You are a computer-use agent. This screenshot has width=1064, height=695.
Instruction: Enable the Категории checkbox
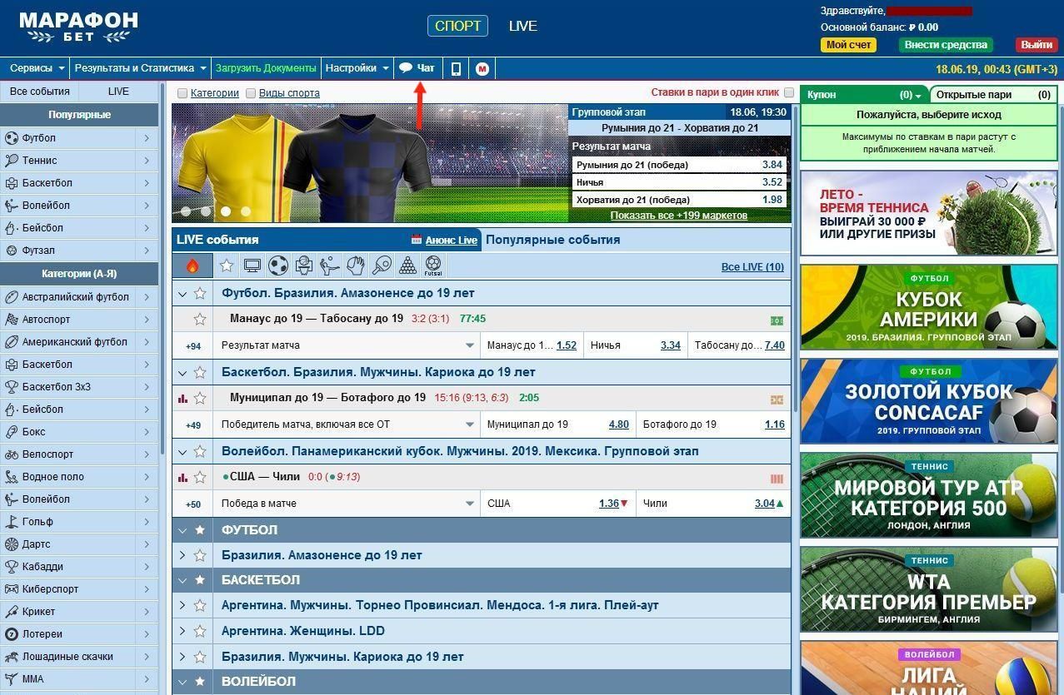(x=182, y=93)
